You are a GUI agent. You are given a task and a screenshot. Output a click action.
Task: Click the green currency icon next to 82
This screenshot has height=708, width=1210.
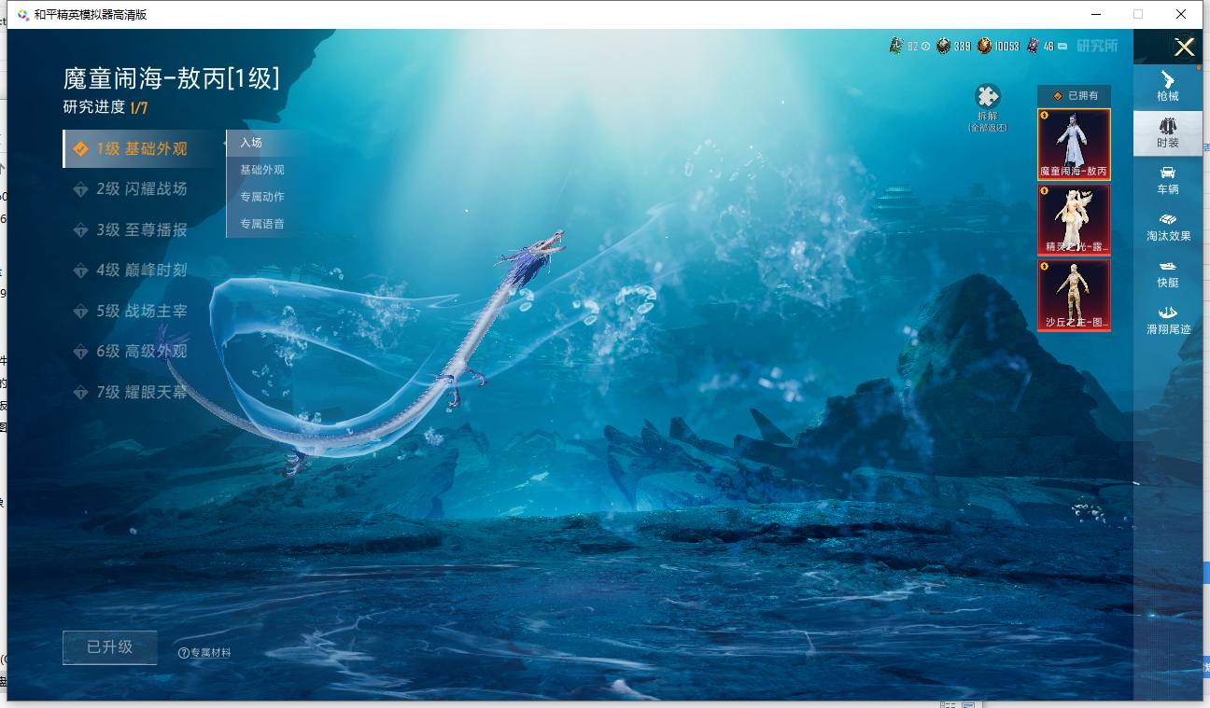coord(896,45)
